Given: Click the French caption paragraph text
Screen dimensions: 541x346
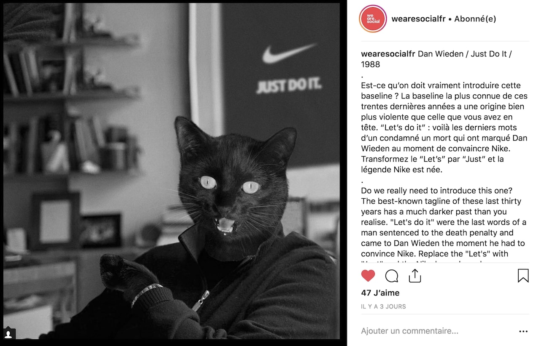Looking at the screenshot, I should tap(444, 128).
